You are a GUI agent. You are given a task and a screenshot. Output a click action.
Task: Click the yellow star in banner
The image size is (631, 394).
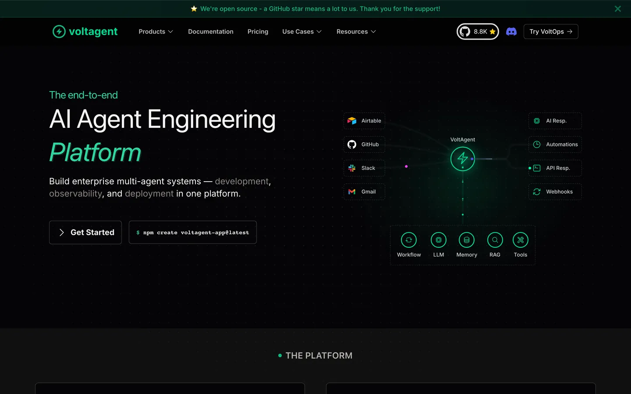pos(194,9)
